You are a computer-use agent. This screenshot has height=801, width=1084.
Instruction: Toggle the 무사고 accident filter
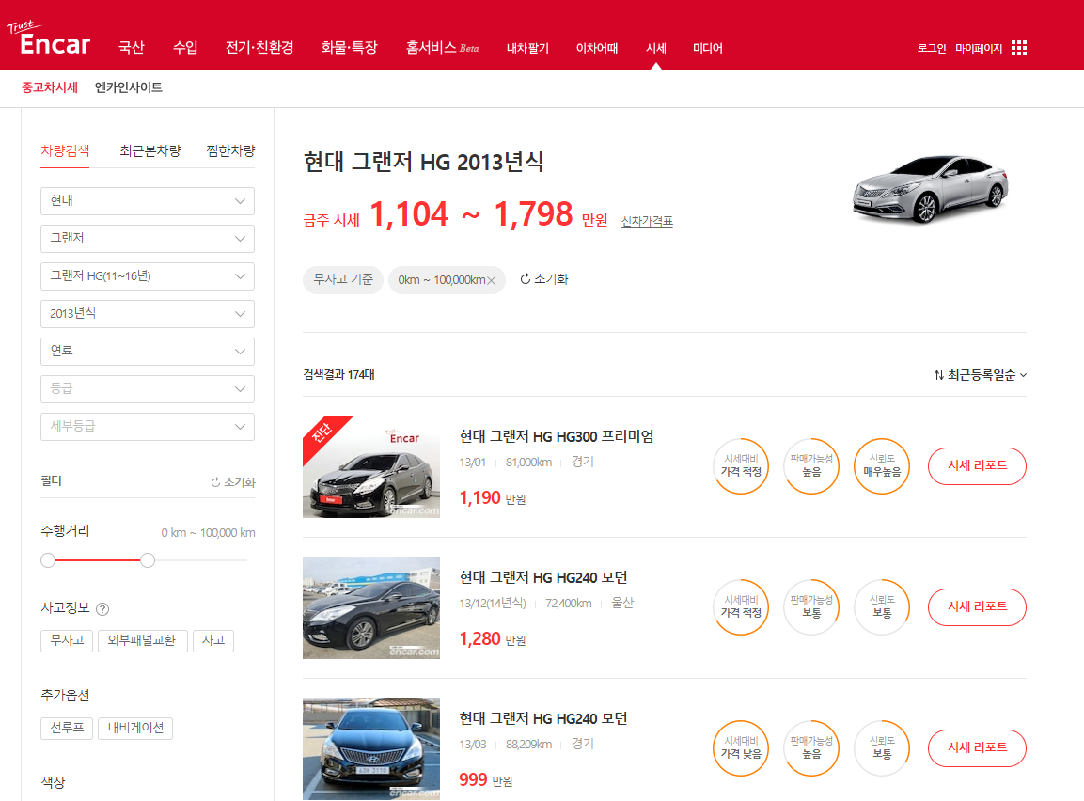pos(67,640)
